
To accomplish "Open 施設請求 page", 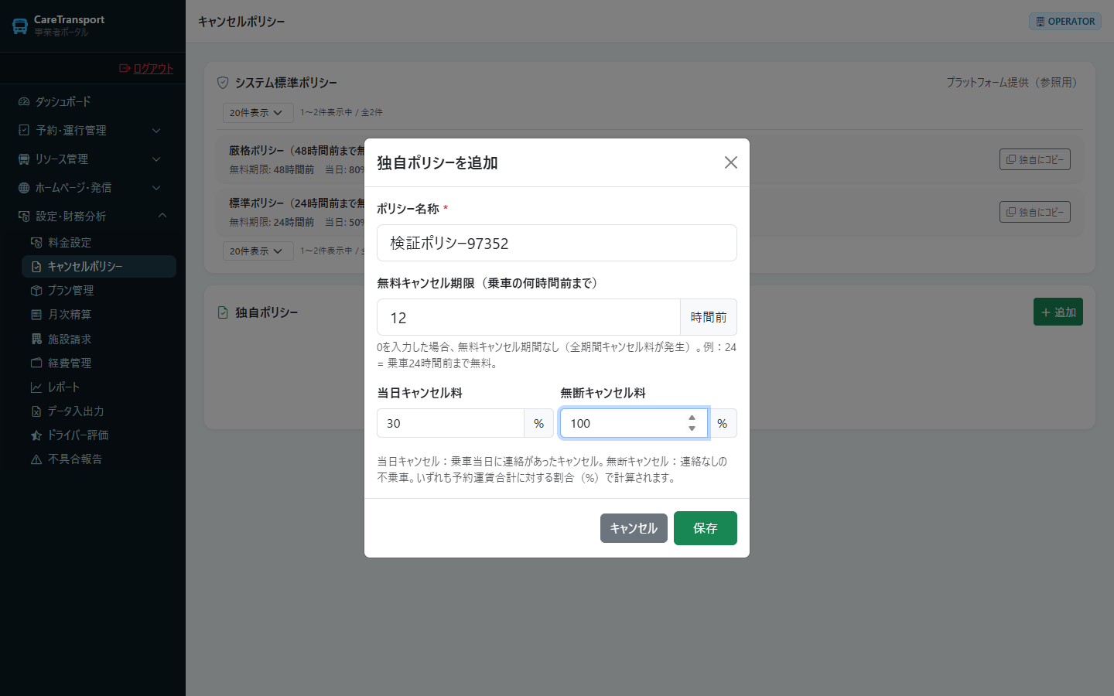I will coord(99,339).
